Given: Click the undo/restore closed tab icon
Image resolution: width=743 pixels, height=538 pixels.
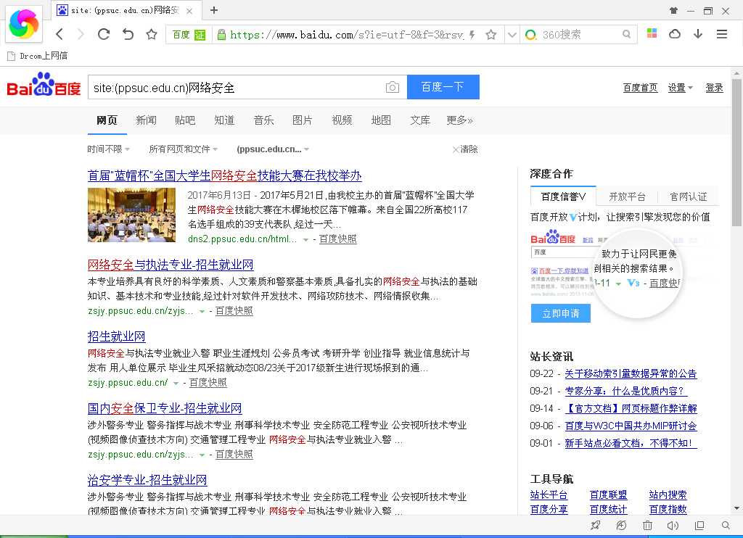Looking at the screenshot, I should tap(128, 34).
